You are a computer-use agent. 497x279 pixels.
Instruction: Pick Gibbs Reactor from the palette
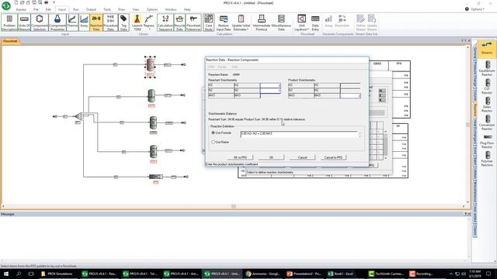(487, 104)
